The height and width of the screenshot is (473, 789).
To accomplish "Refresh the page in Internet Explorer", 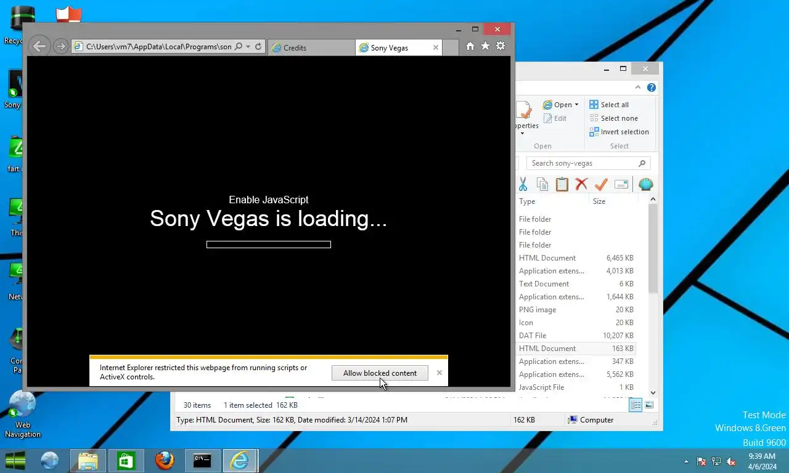I will [x=258, y=47].
